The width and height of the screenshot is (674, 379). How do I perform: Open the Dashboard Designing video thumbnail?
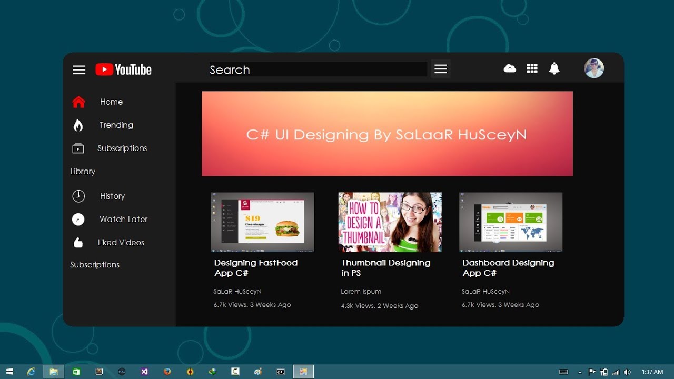point(511,222)
